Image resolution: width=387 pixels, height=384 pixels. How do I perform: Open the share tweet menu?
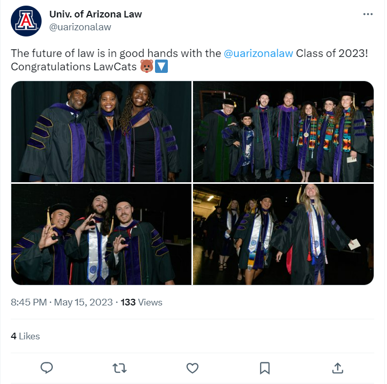[337, 368]
